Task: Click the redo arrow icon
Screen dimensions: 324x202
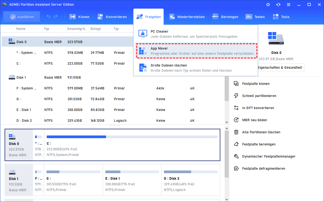Action: coord(56,17)
